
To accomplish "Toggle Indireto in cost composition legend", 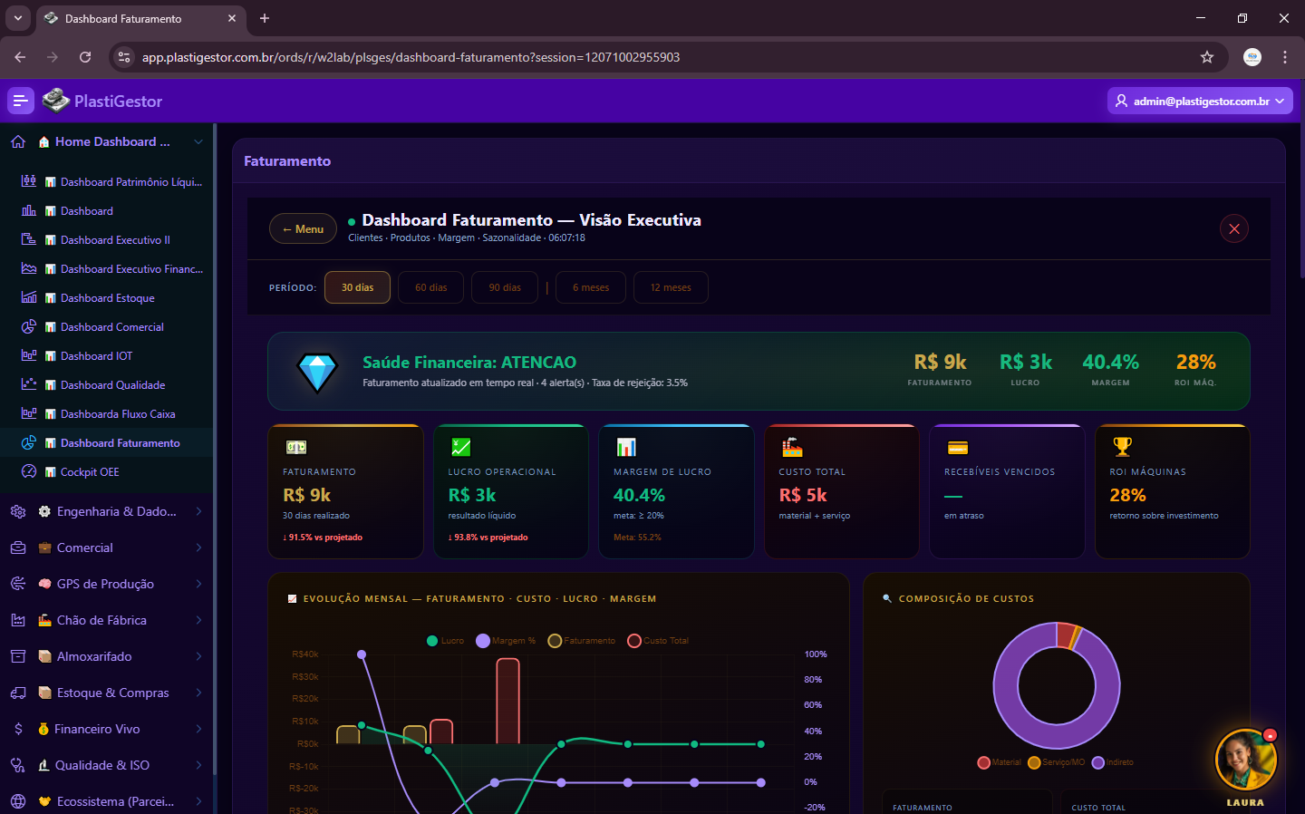I will (x=1113, y=762).
